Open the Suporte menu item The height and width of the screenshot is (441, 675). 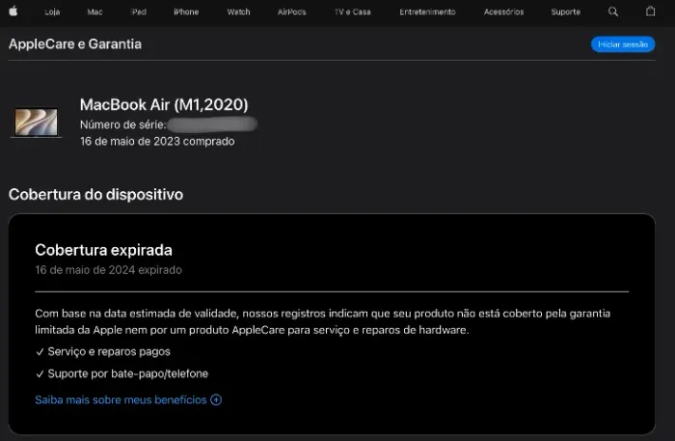[x=566, y=12]
